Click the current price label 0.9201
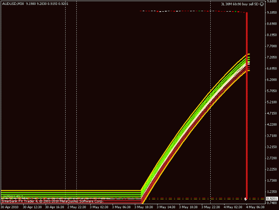The image size is (279, 210). pos(272,198)
